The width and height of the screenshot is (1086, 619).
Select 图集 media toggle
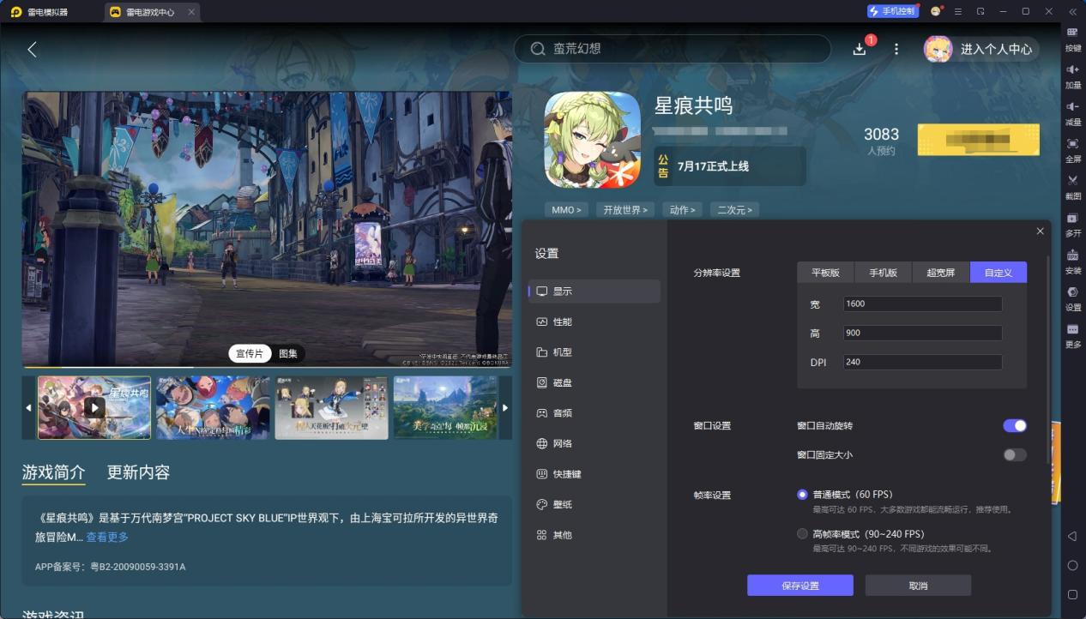click(x=288, y=353)
